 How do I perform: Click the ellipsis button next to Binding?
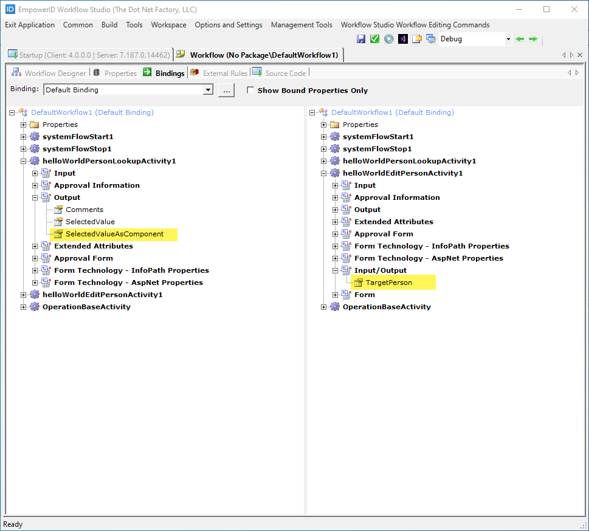pos(226,90)
